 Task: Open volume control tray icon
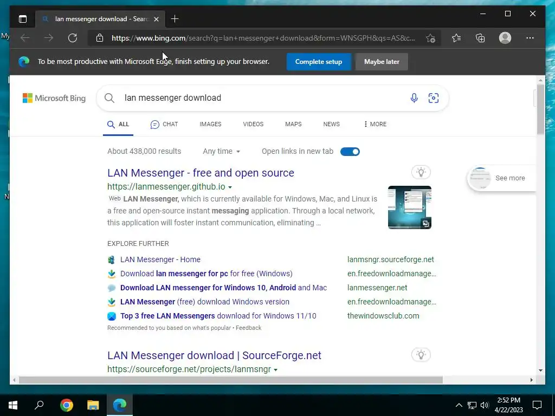[x=485, y=405]
